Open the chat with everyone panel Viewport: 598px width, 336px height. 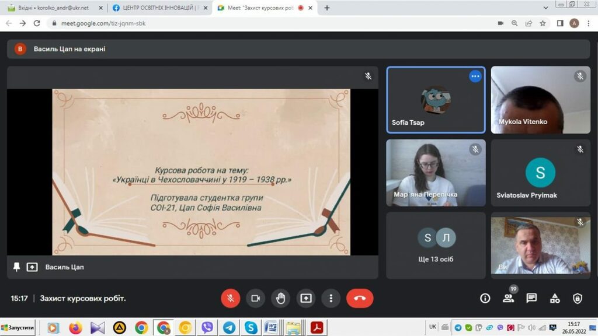click(531, 298)
